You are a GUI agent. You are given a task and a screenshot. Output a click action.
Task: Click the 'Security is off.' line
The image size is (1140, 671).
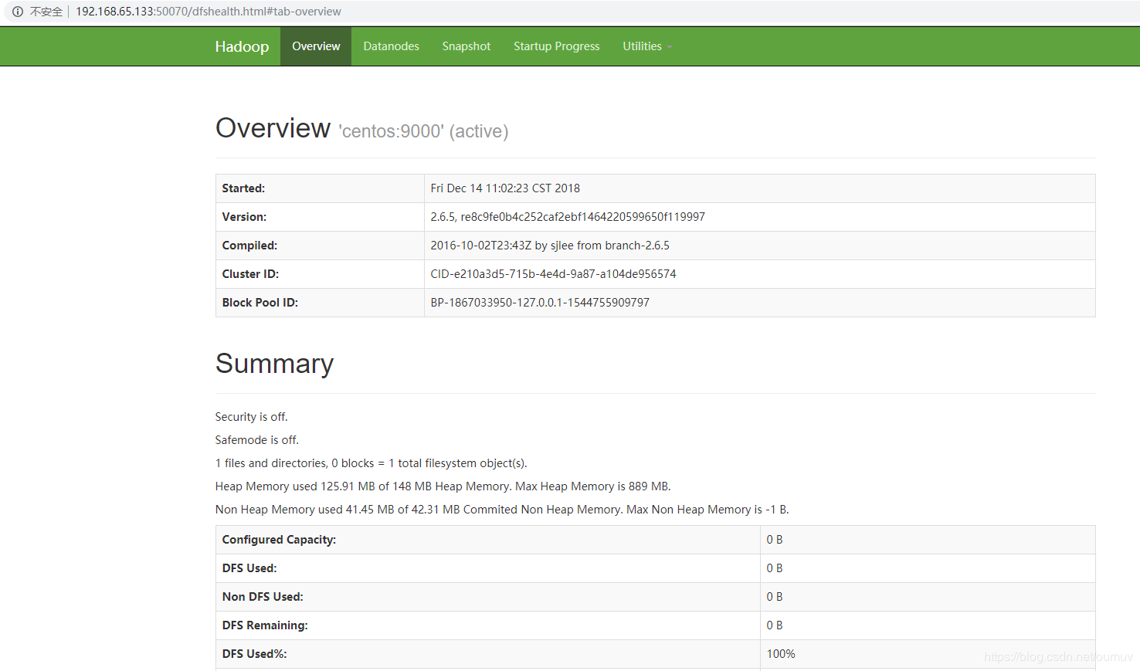[252, 417]
